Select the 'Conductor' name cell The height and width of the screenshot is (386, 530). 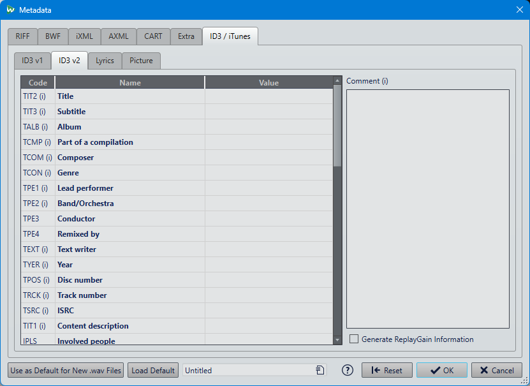tap(130, 219)
